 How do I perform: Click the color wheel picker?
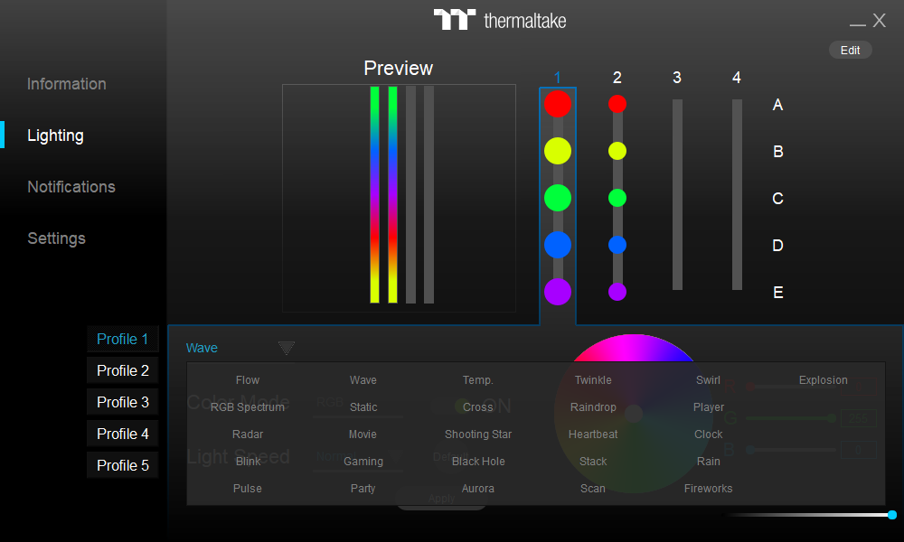point(634,414)
